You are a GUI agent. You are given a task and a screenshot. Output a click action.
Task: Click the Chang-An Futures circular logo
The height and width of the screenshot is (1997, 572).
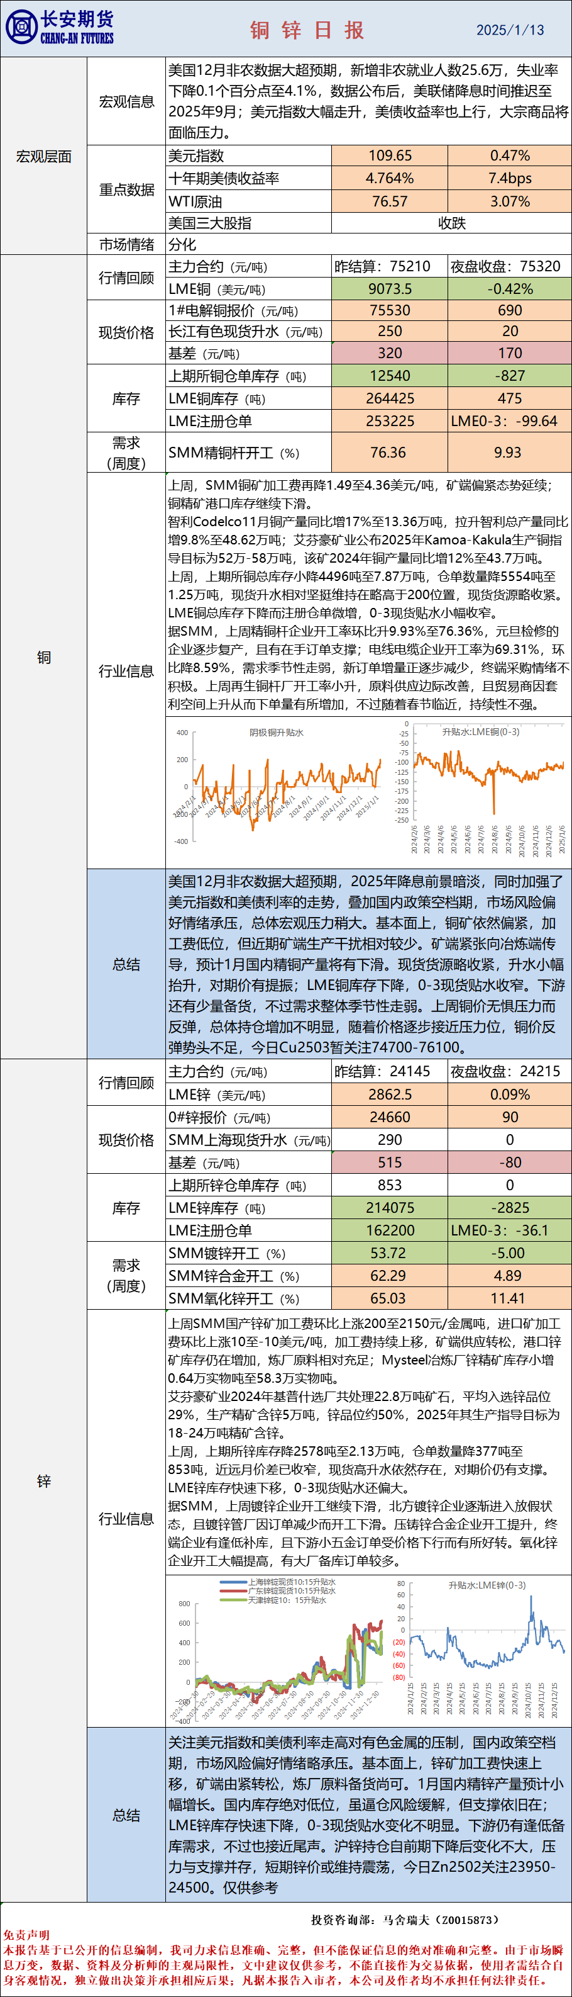pos(21,28)
